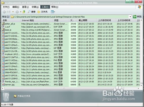Click the vertical scrollbar up arrow
The height and width of the screenshot is (107, 144).
point(141,20)
